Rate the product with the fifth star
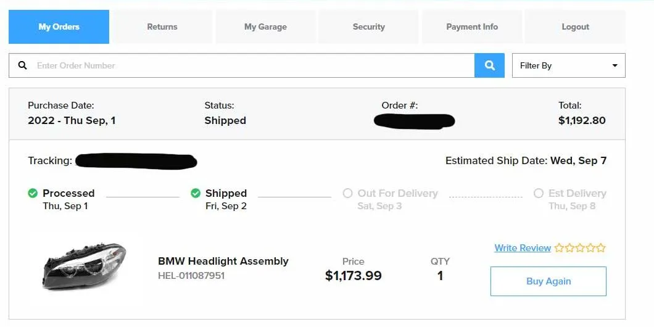The height and width of the screenshot is (327, 654). (601, 248)
